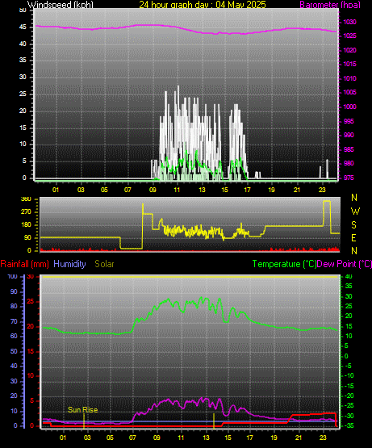Click the 1005 barometer axis value
372x448 pixels.
pos(349,92)
